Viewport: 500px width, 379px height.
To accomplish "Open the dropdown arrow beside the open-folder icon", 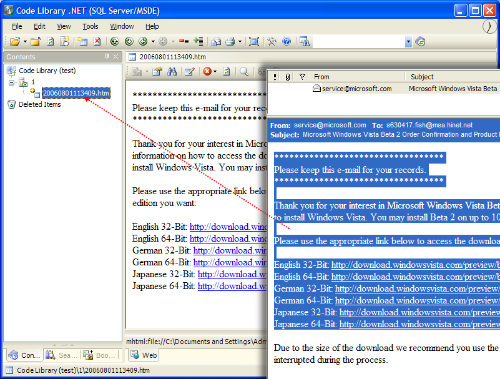I will [x=25, y=42].
